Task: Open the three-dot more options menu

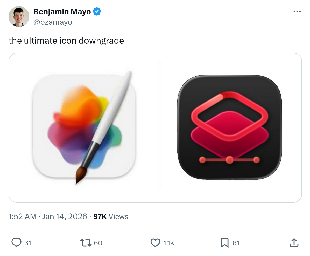Action: click(297, 11)
